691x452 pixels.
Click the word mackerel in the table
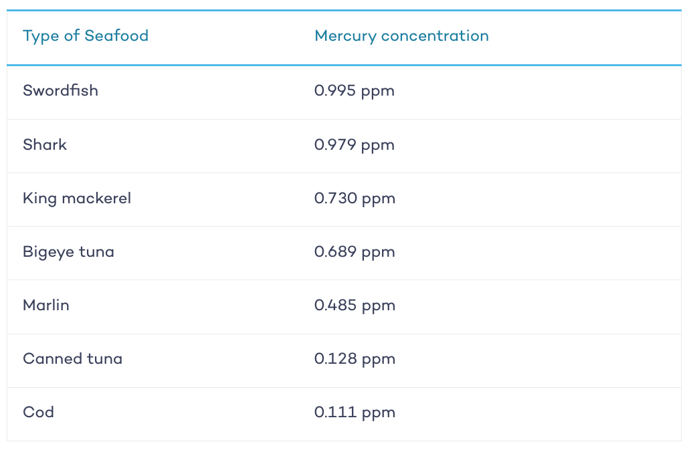point(96,198)
